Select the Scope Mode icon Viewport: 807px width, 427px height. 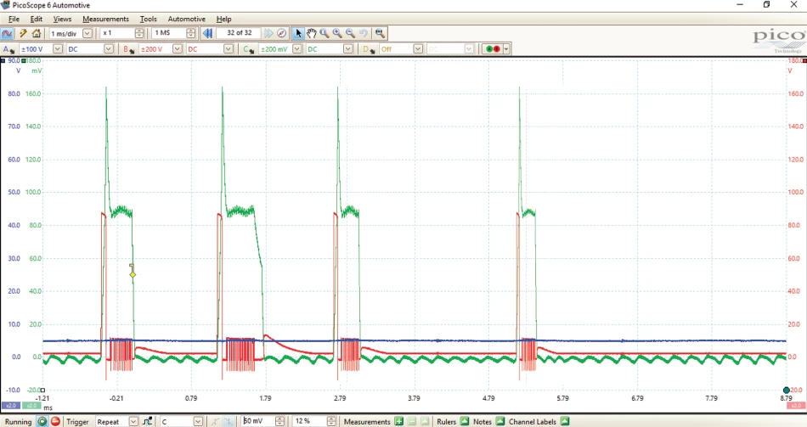7,33
